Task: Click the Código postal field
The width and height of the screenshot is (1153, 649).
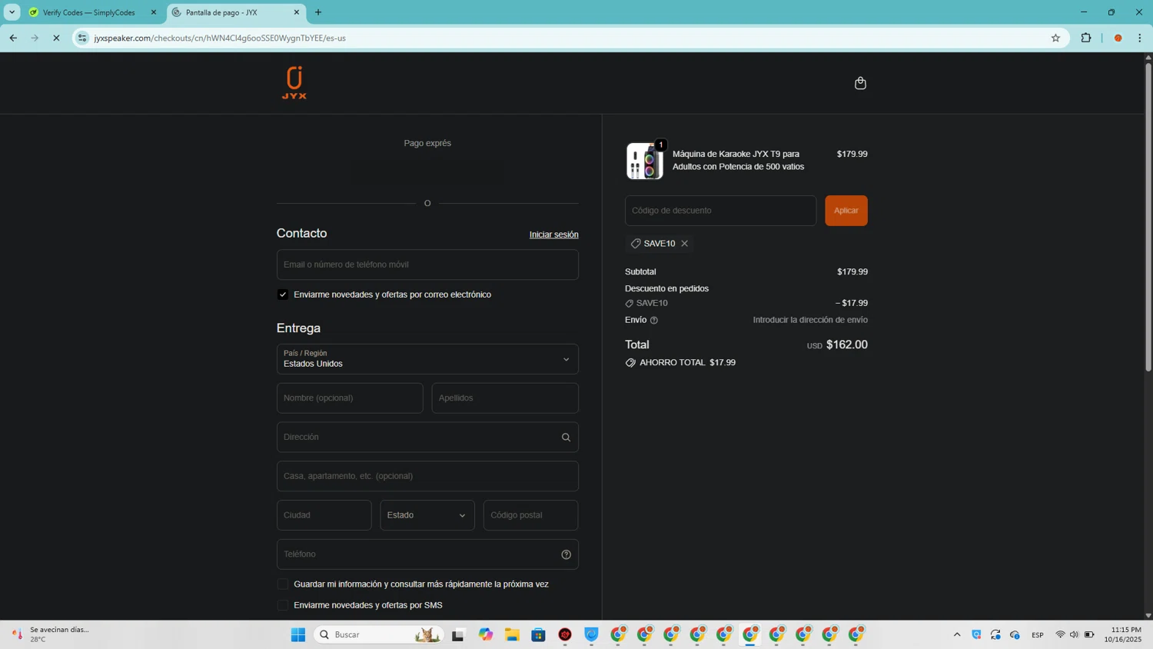Action: click(x=530, y=515)
